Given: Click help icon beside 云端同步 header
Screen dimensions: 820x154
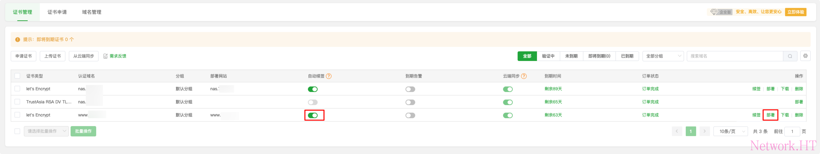Looking at the screenshot, I should click(x=524, y=76).
